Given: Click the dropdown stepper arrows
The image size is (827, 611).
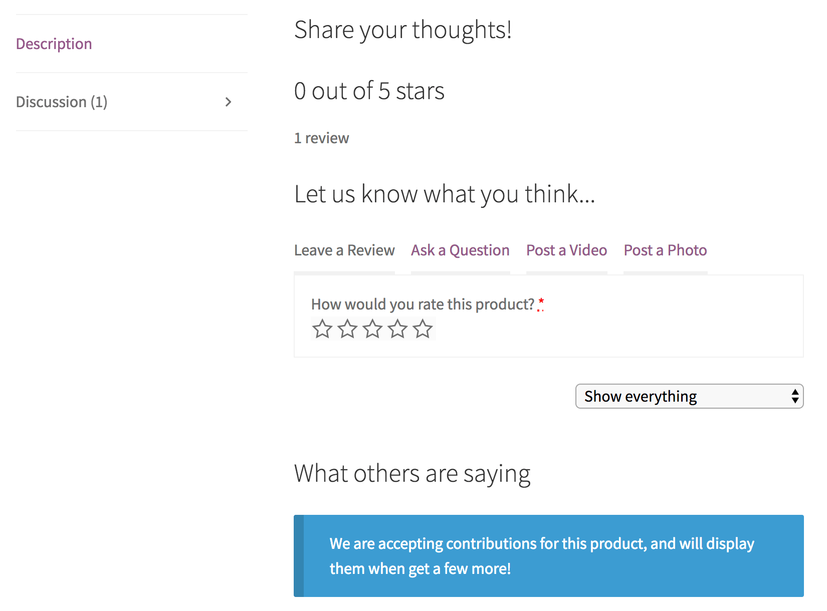Looking at the screenshot, I should coord(794,396).
